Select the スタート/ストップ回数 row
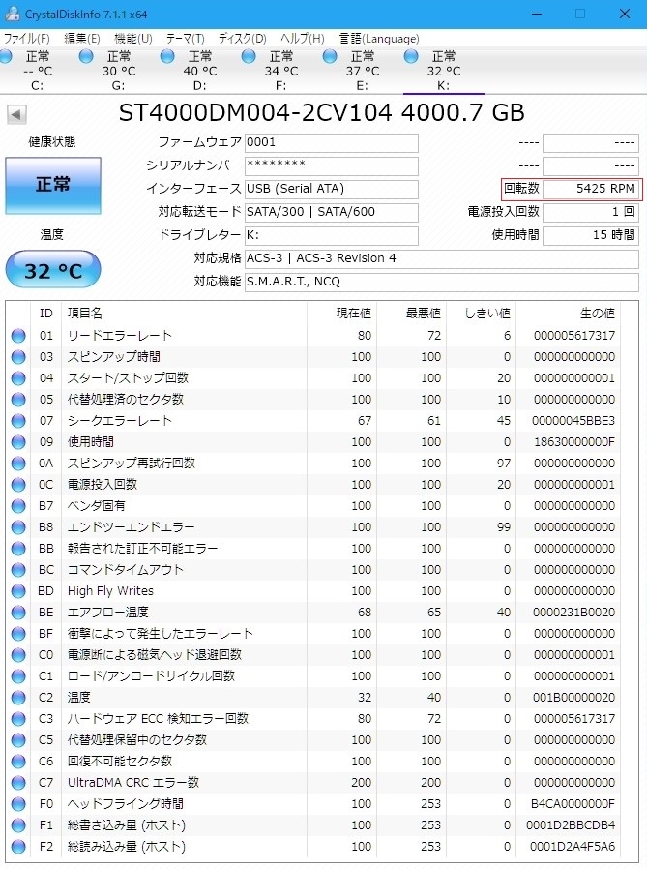The image size is (647, 869). pyautogui.click(x=313, y=378)
